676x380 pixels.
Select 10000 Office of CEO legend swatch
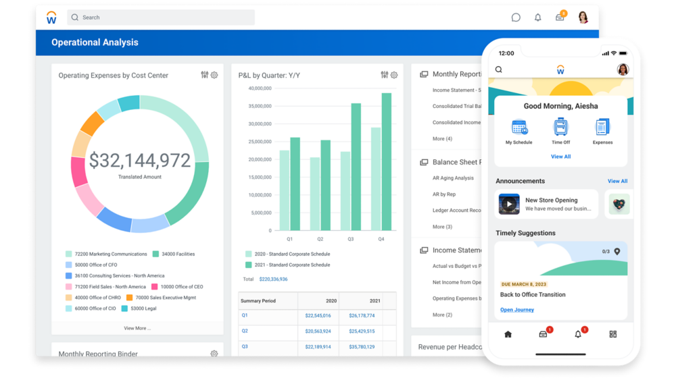point(154,287)
